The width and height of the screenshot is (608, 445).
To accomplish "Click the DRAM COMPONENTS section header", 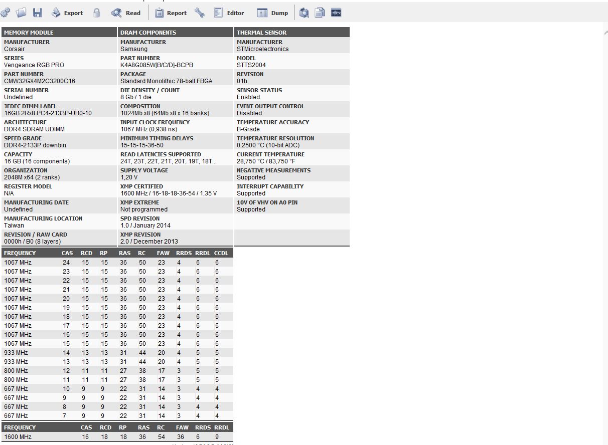I will click(176, 33).
